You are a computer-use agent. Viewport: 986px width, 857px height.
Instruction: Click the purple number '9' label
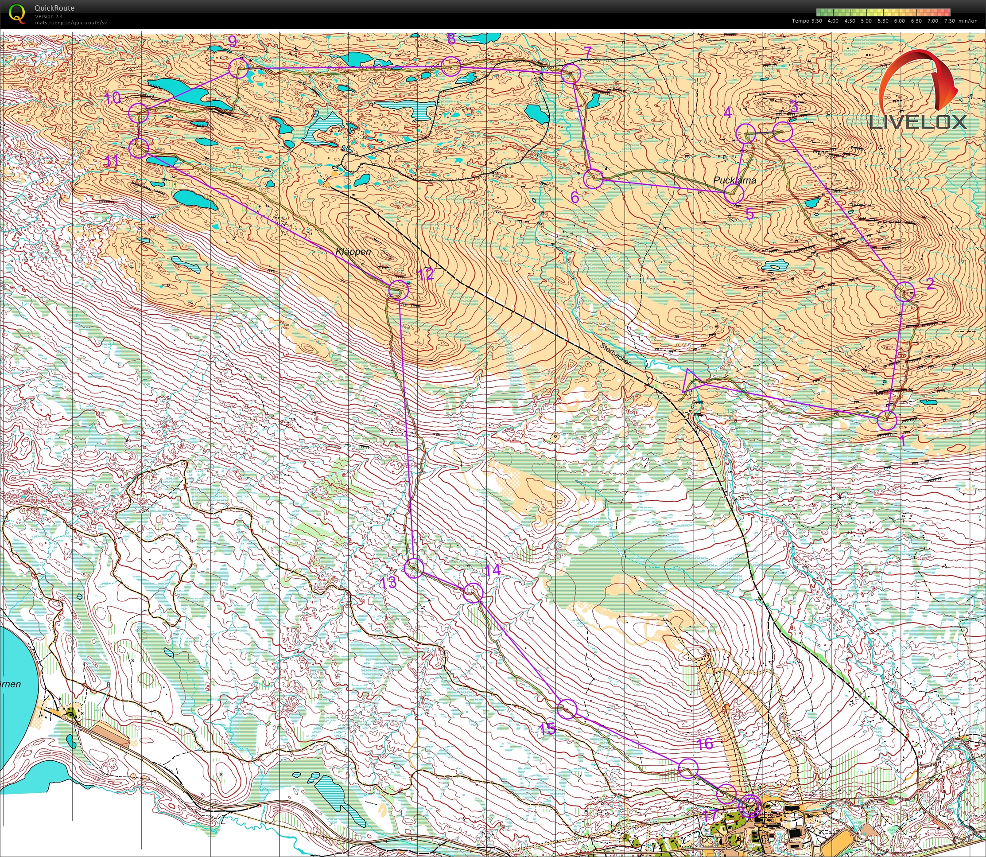coord(233,42)
